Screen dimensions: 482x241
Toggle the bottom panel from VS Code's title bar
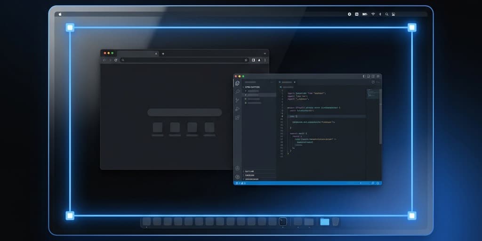pos(368,76)
